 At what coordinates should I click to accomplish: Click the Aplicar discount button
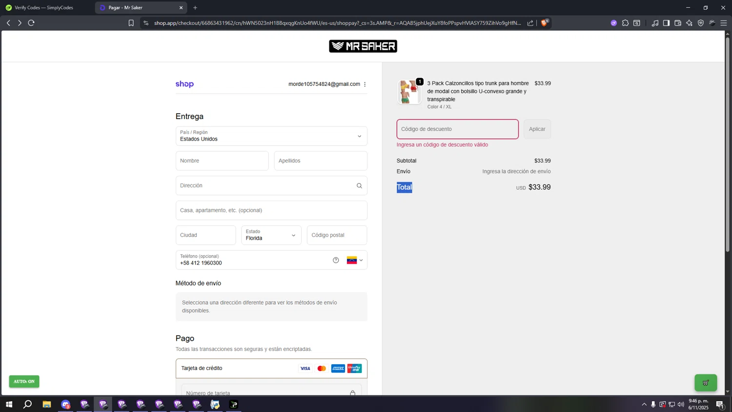537,129
